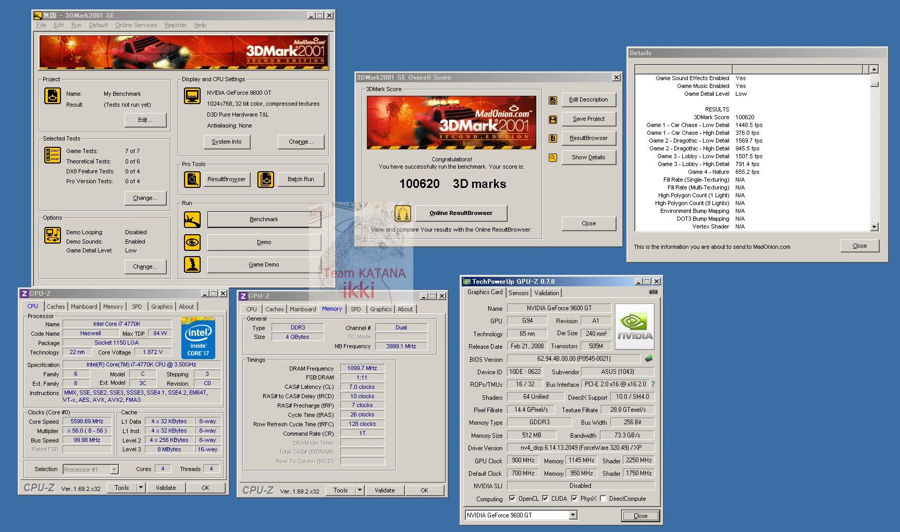Switch to Caches tab in CPU-Z Memory window
The image size is (900, 532).
[274, 309]
